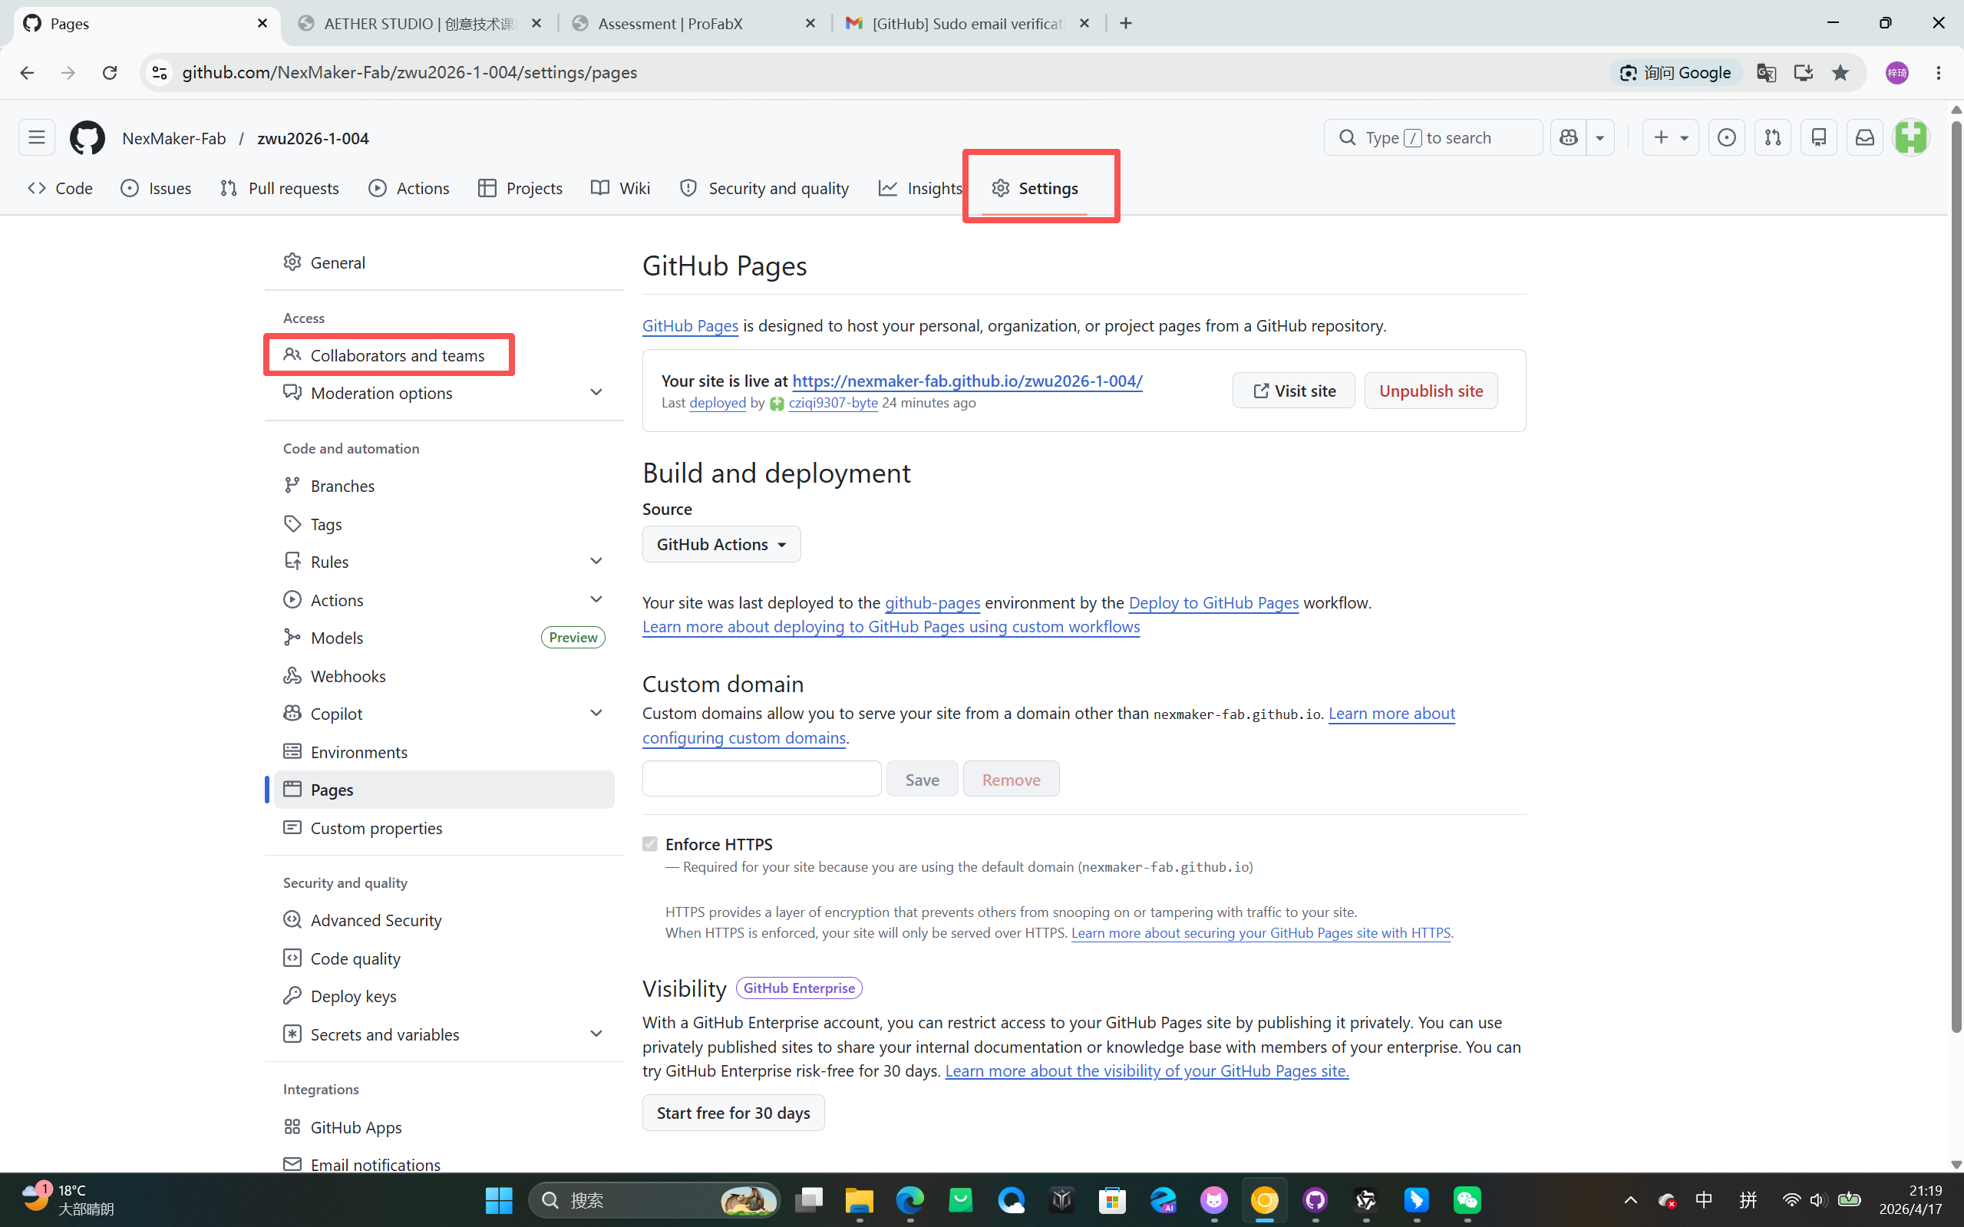The height and width of the screenshot is (1227, 1964).
Task: Open the Pull requests tab
Action: pos(280,188)
